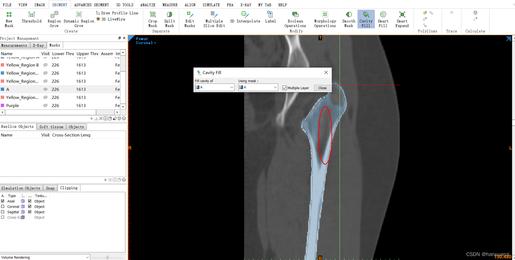Enable Sagittal clipping checkbox
The width and height of the screenshot is (515, 260).
[3, 212]
